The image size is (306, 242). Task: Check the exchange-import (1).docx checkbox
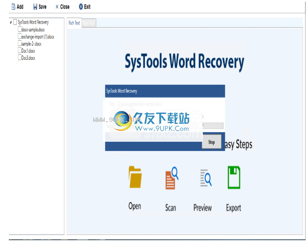[x=19, y=36]
